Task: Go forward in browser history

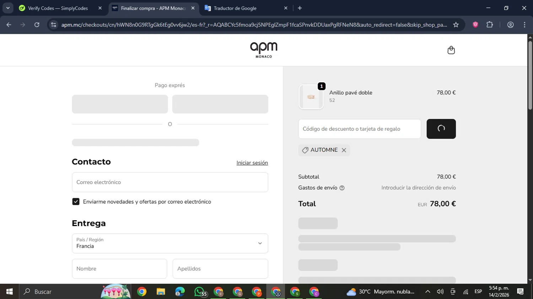Action: tap(23, 25)
